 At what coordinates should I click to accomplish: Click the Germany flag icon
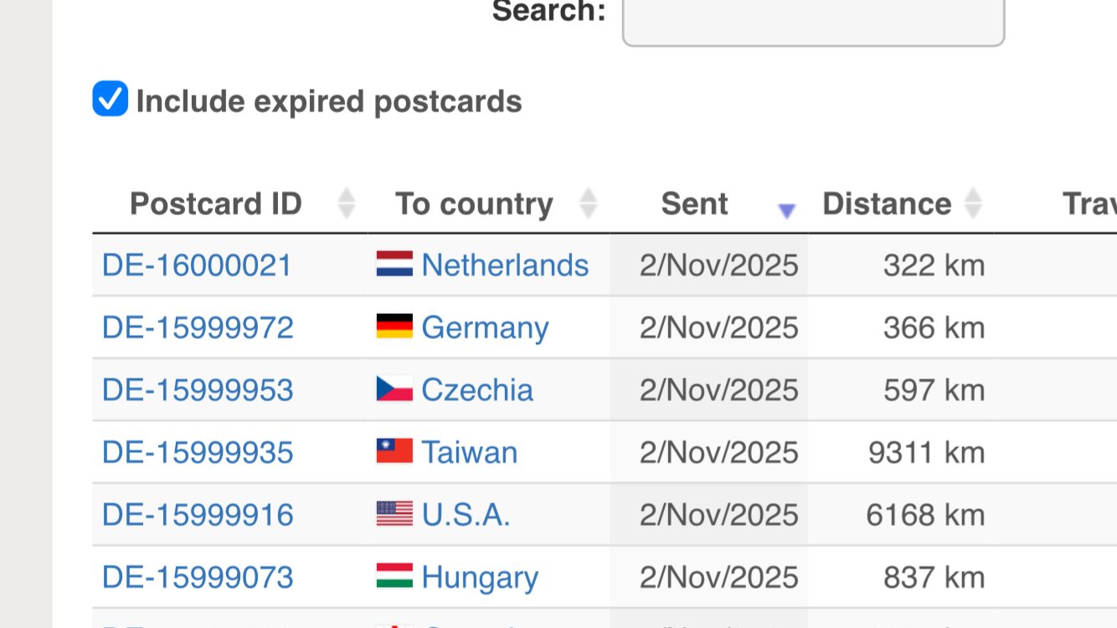coord(394,327)
